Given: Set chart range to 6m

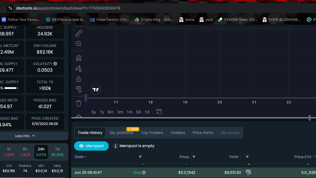Looking at the screenshot, I should 111,112.
